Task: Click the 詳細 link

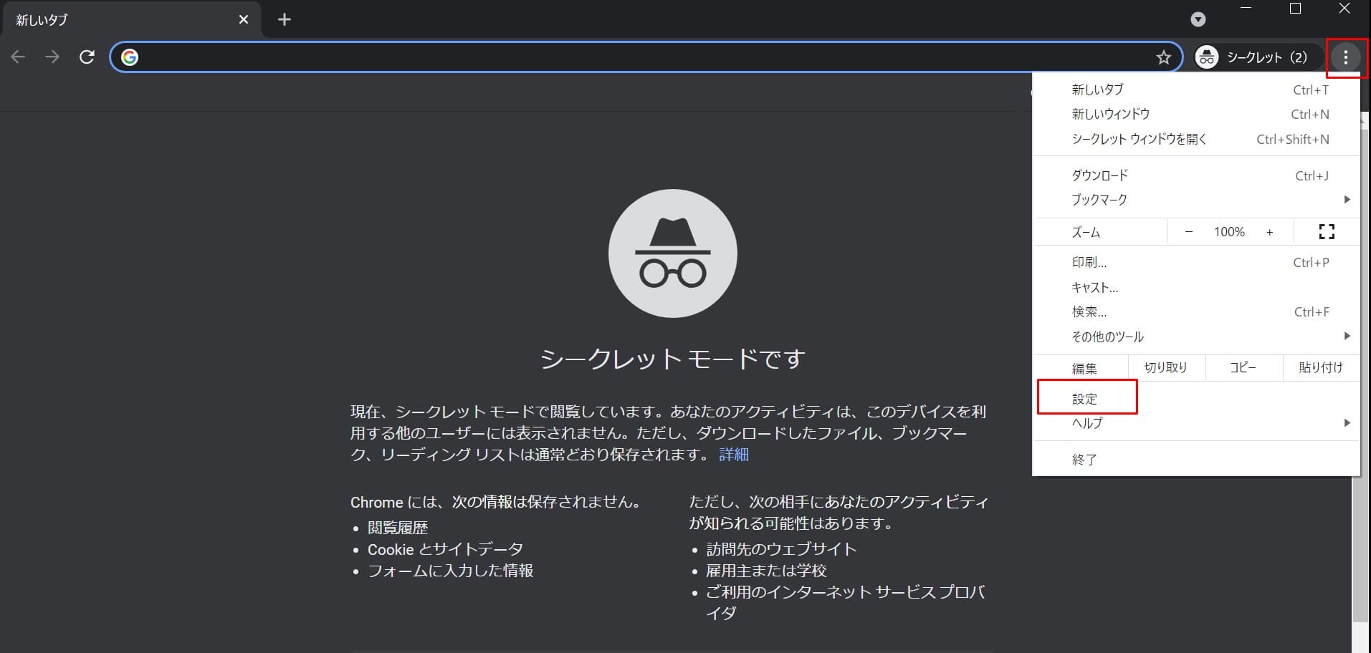Action: 734,455
